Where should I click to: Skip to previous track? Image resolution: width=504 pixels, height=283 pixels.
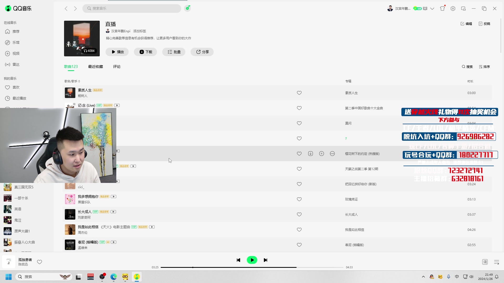pos(238,260)
